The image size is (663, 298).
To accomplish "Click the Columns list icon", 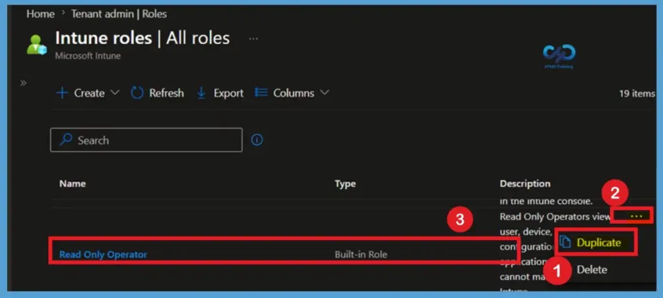I will click(262, 93).
